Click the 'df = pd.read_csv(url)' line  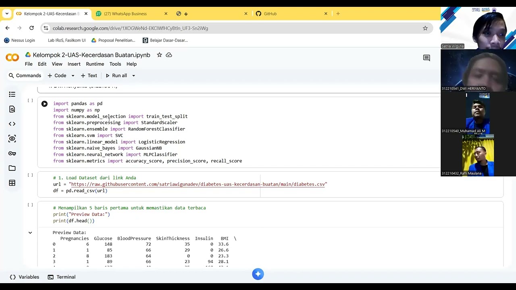[80, 191]
